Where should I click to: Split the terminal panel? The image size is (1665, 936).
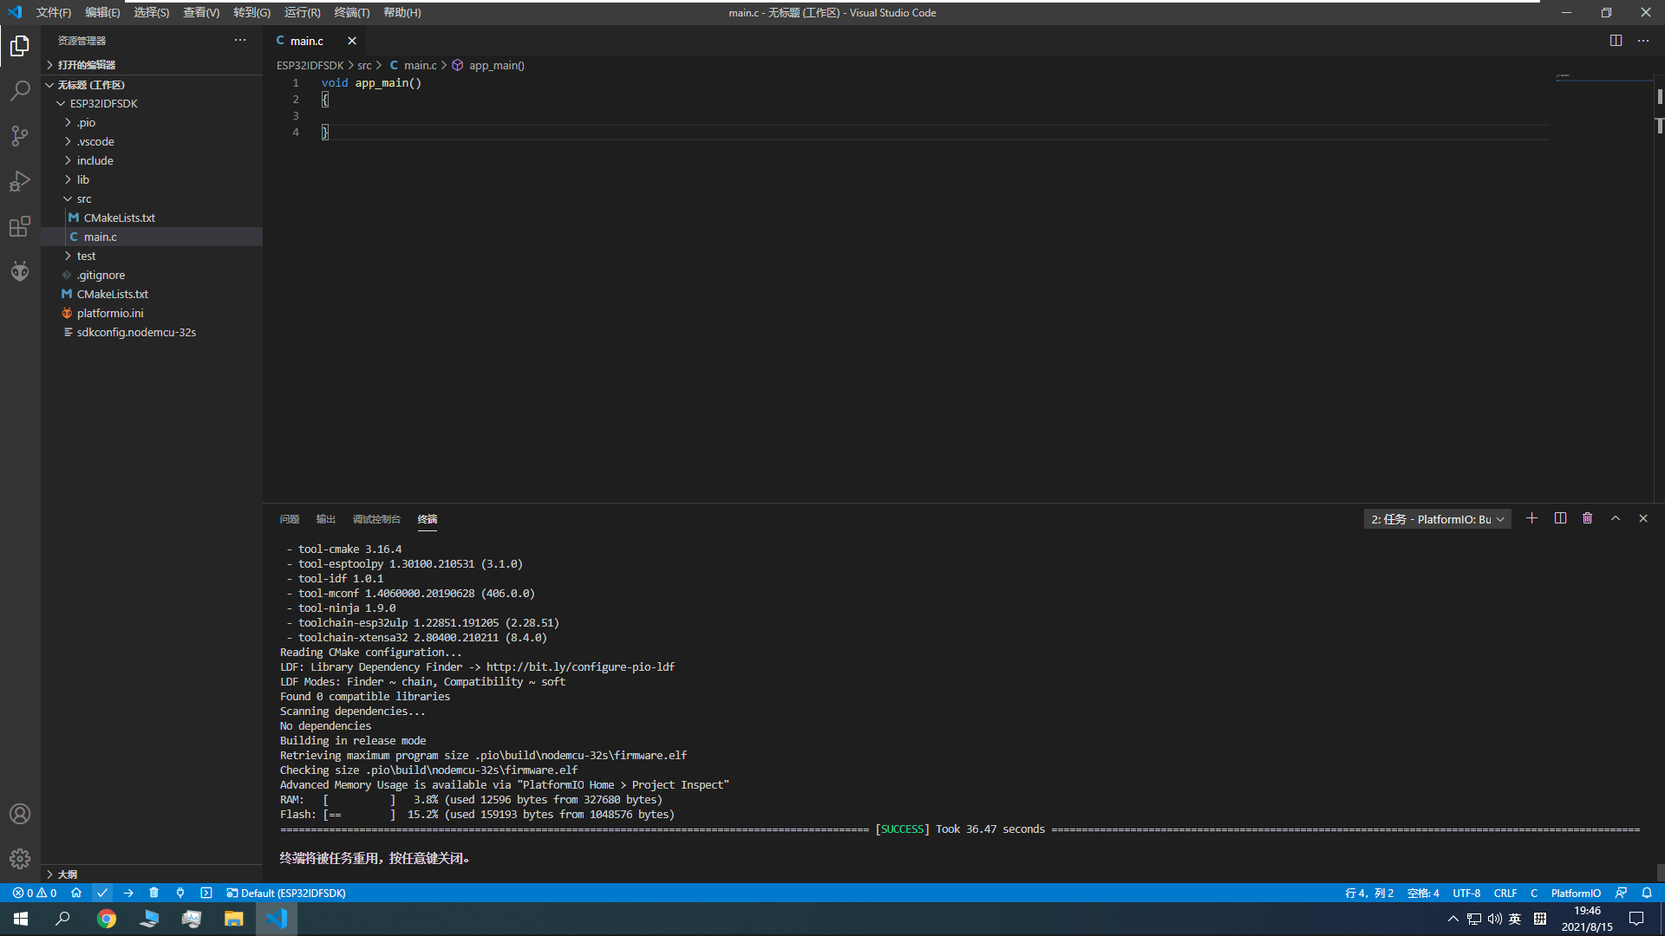pyautogui.click(x=1560, y=518)
